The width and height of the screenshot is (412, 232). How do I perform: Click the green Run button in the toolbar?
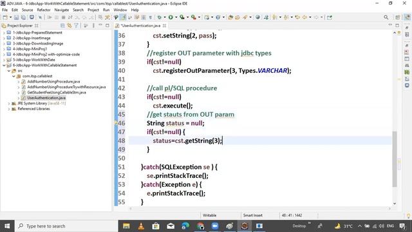(171, 17)
